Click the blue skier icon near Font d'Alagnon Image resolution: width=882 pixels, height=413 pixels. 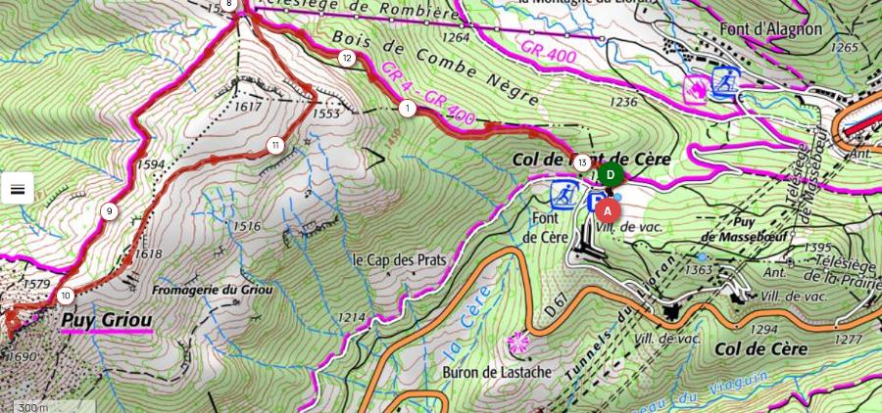point(725,81)
